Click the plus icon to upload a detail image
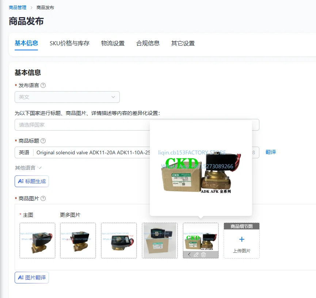This screenshot has height=298, width=316. tap(241, 239)
